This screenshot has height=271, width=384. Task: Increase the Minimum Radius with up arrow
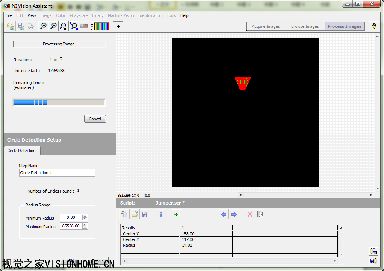85,216
